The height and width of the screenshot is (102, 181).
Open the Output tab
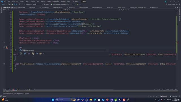27,93
